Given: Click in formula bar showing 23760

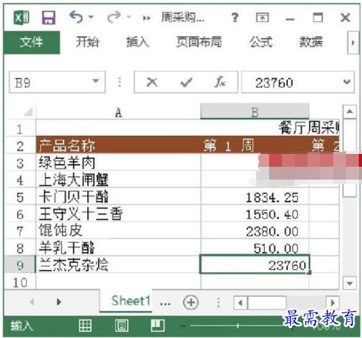Looking at the screenshot, I should pos(291,83).
